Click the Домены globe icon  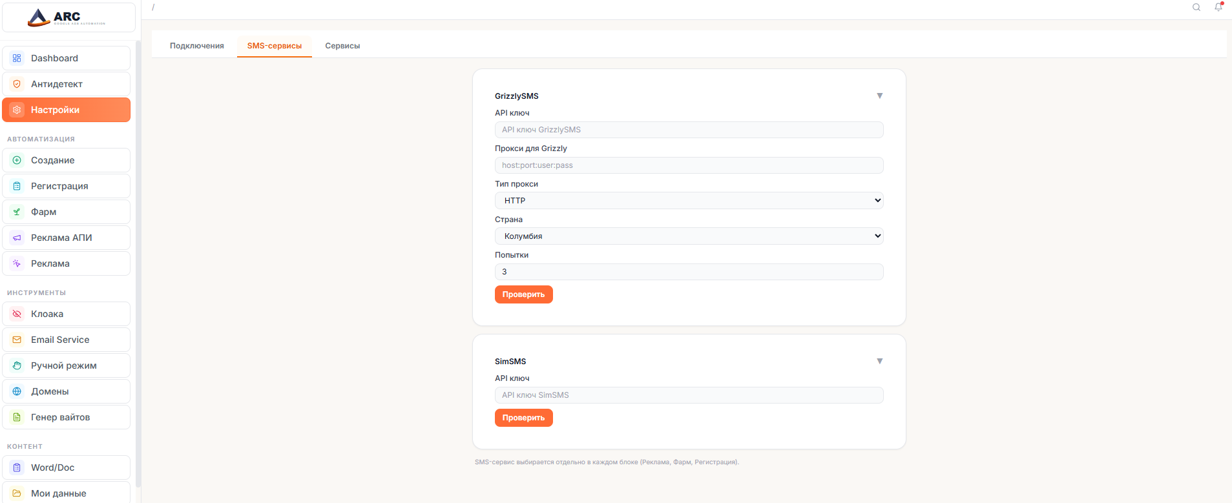pyautogui.click(x=17, y=391)
